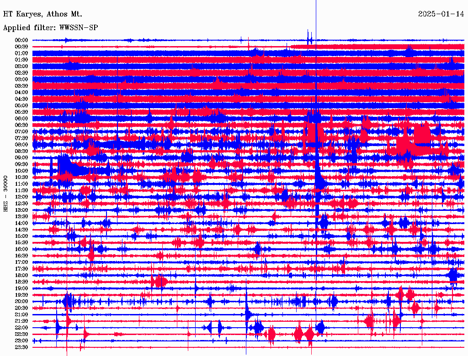This screenshot has width=468, height=356.
Task: Select the 07:30 time label
Action: pyautogui.click(x=21, y=138)
